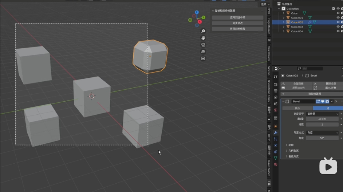Open the SPIO sidebar tab
The image size is (343, 192).
[269, 11]
